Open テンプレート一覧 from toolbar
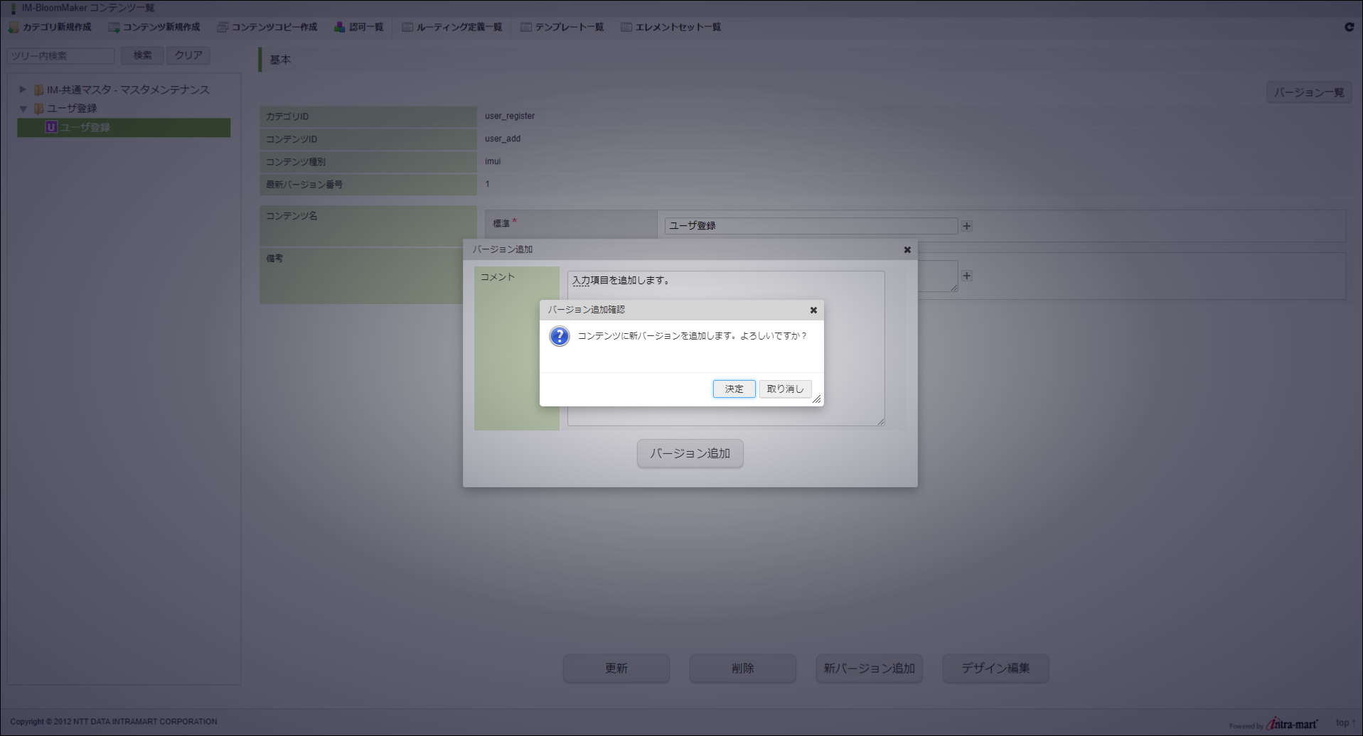The height and width of the screenshot is (736, 1363). pyautogui.click(x=562, y=27)
